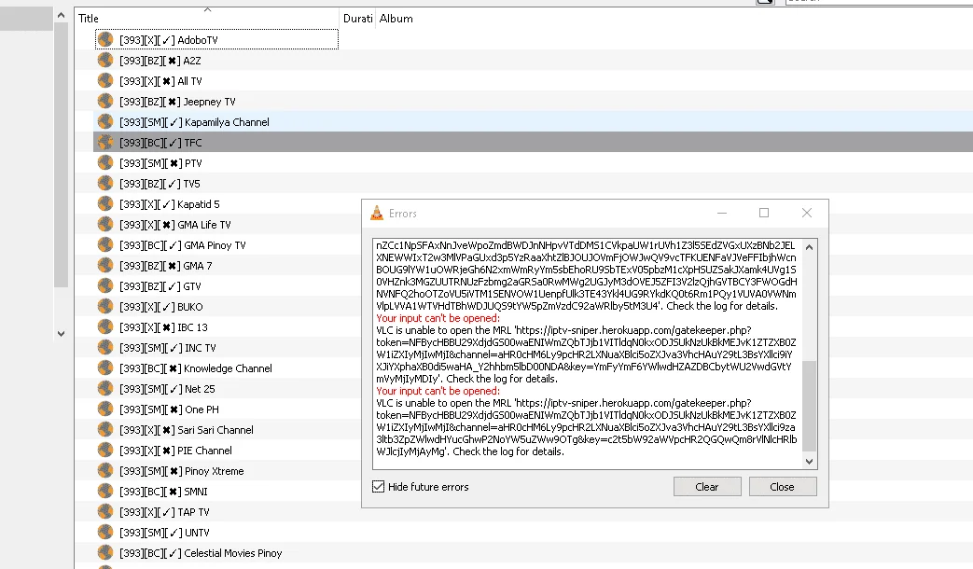Screen dimensions: 973x569
Task: Click the globe icon beside PTV
Action: (x=105, y=162)
